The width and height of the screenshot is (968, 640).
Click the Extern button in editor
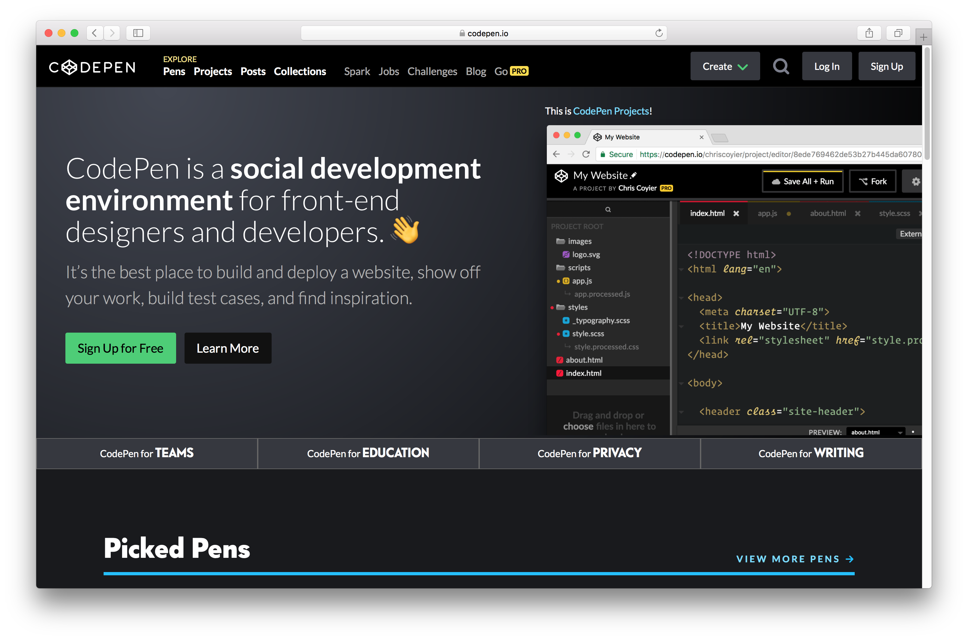[910, 234]
